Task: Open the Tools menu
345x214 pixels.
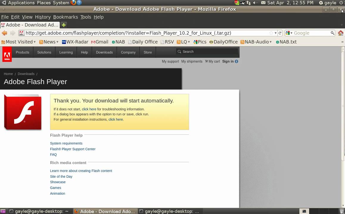Action: tap(86, 17)
